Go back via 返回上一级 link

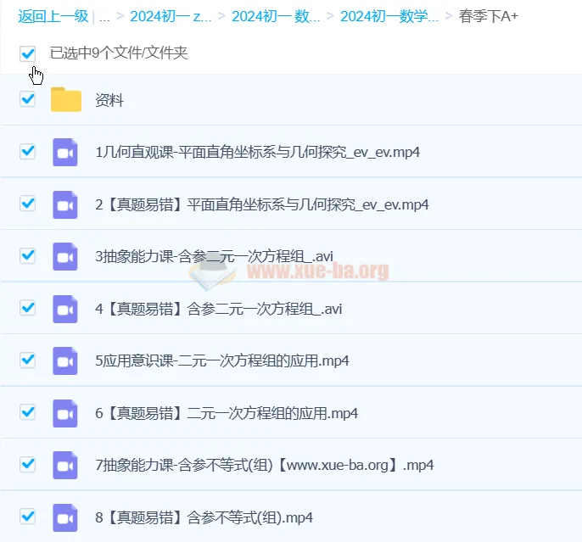pos(53,15)
